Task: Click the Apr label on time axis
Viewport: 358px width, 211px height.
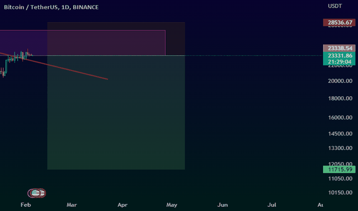Action: coord(123,205)
